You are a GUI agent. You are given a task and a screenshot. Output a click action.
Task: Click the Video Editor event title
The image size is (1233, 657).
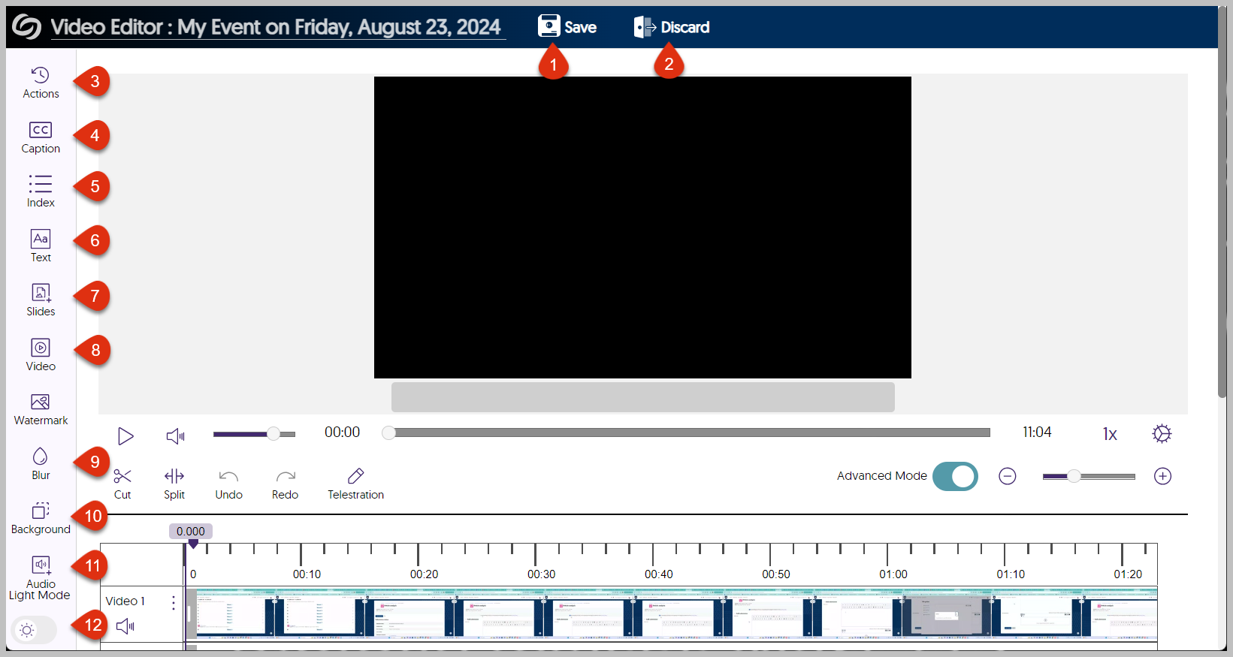click(x=276, y=27)
